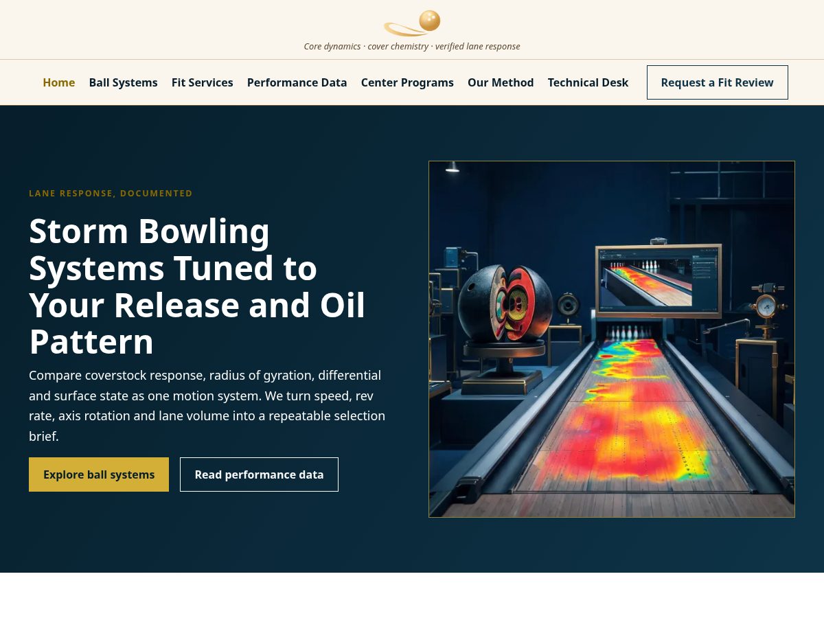Viewport: 824px width, 618px height.
Task: Click the gold bowling ball logo
Action: [x=412, y=23]
